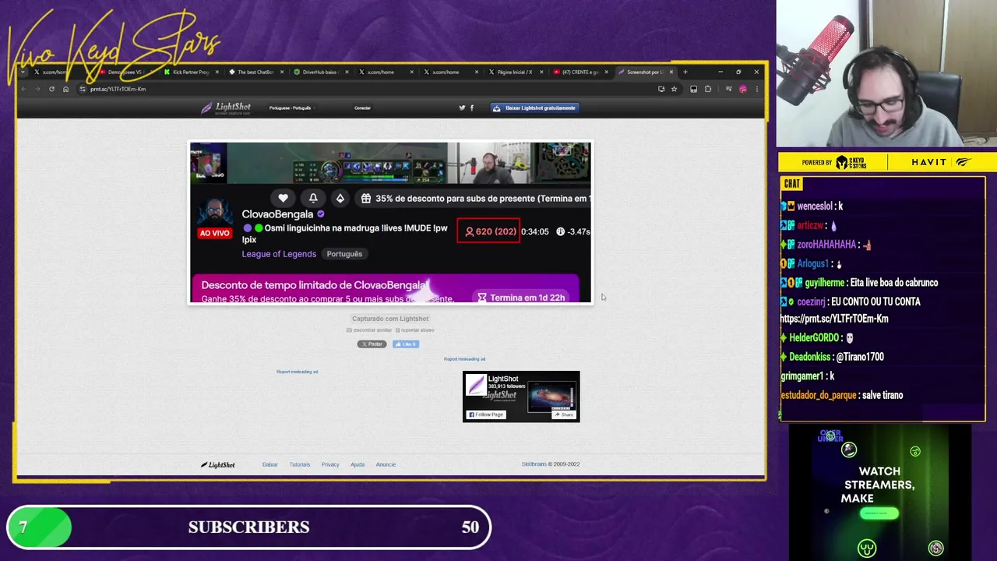Reload the prnt.sc page
The height and width of the screenshot is (561, 997).
51,89
